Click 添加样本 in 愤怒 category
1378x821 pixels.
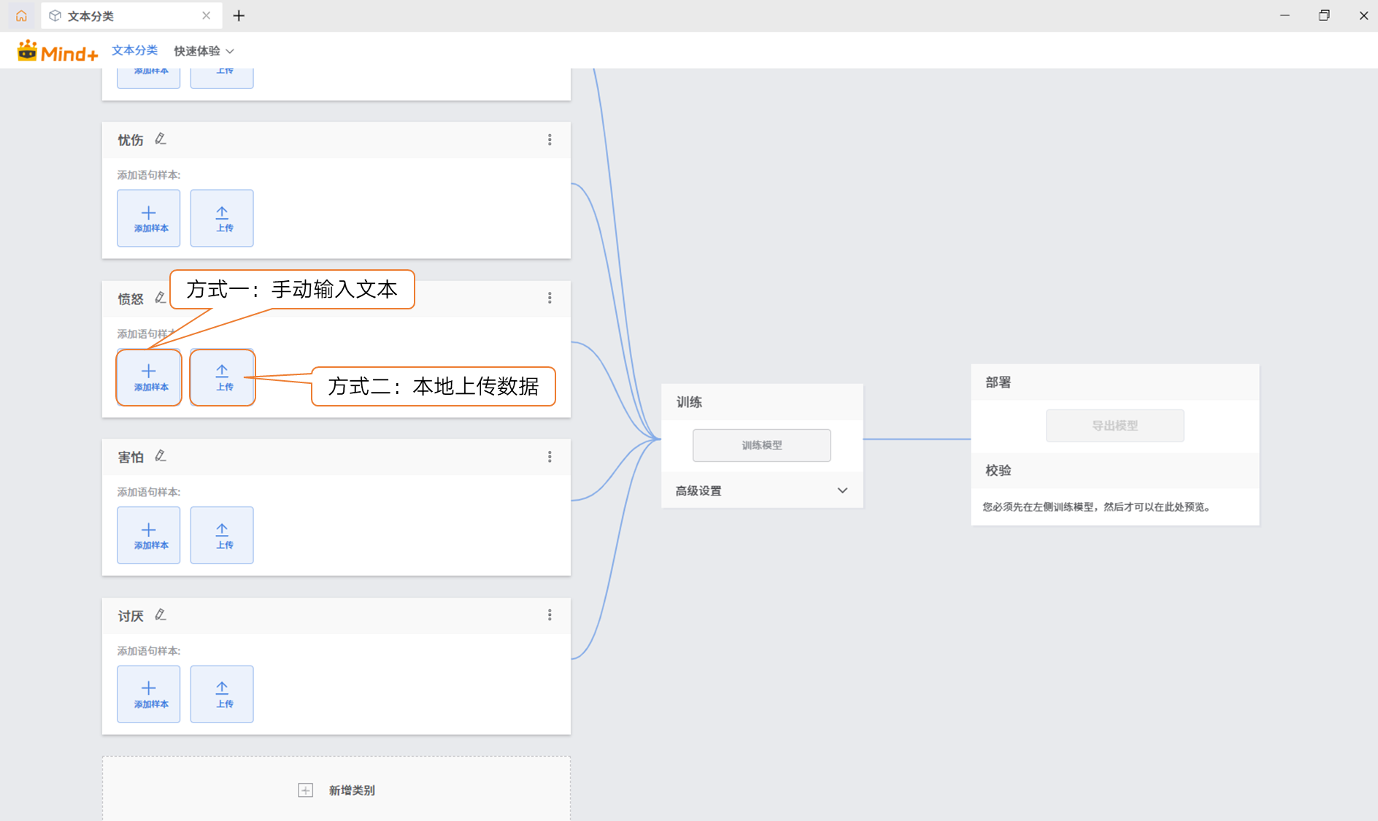coord(149,377)
